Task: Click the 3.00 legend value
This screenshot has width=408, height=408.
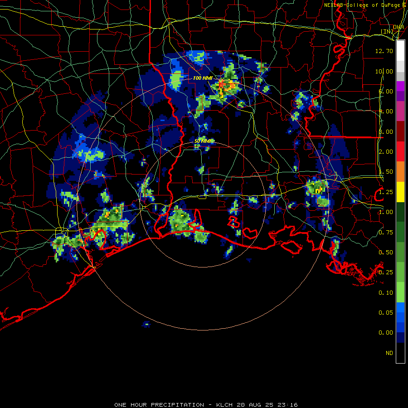Action: click(386, 131)
